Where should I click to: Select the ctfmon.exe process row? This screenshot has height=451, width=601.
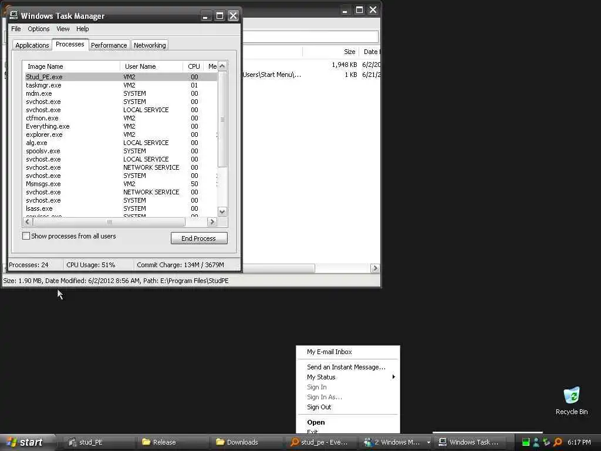(121, 118)
